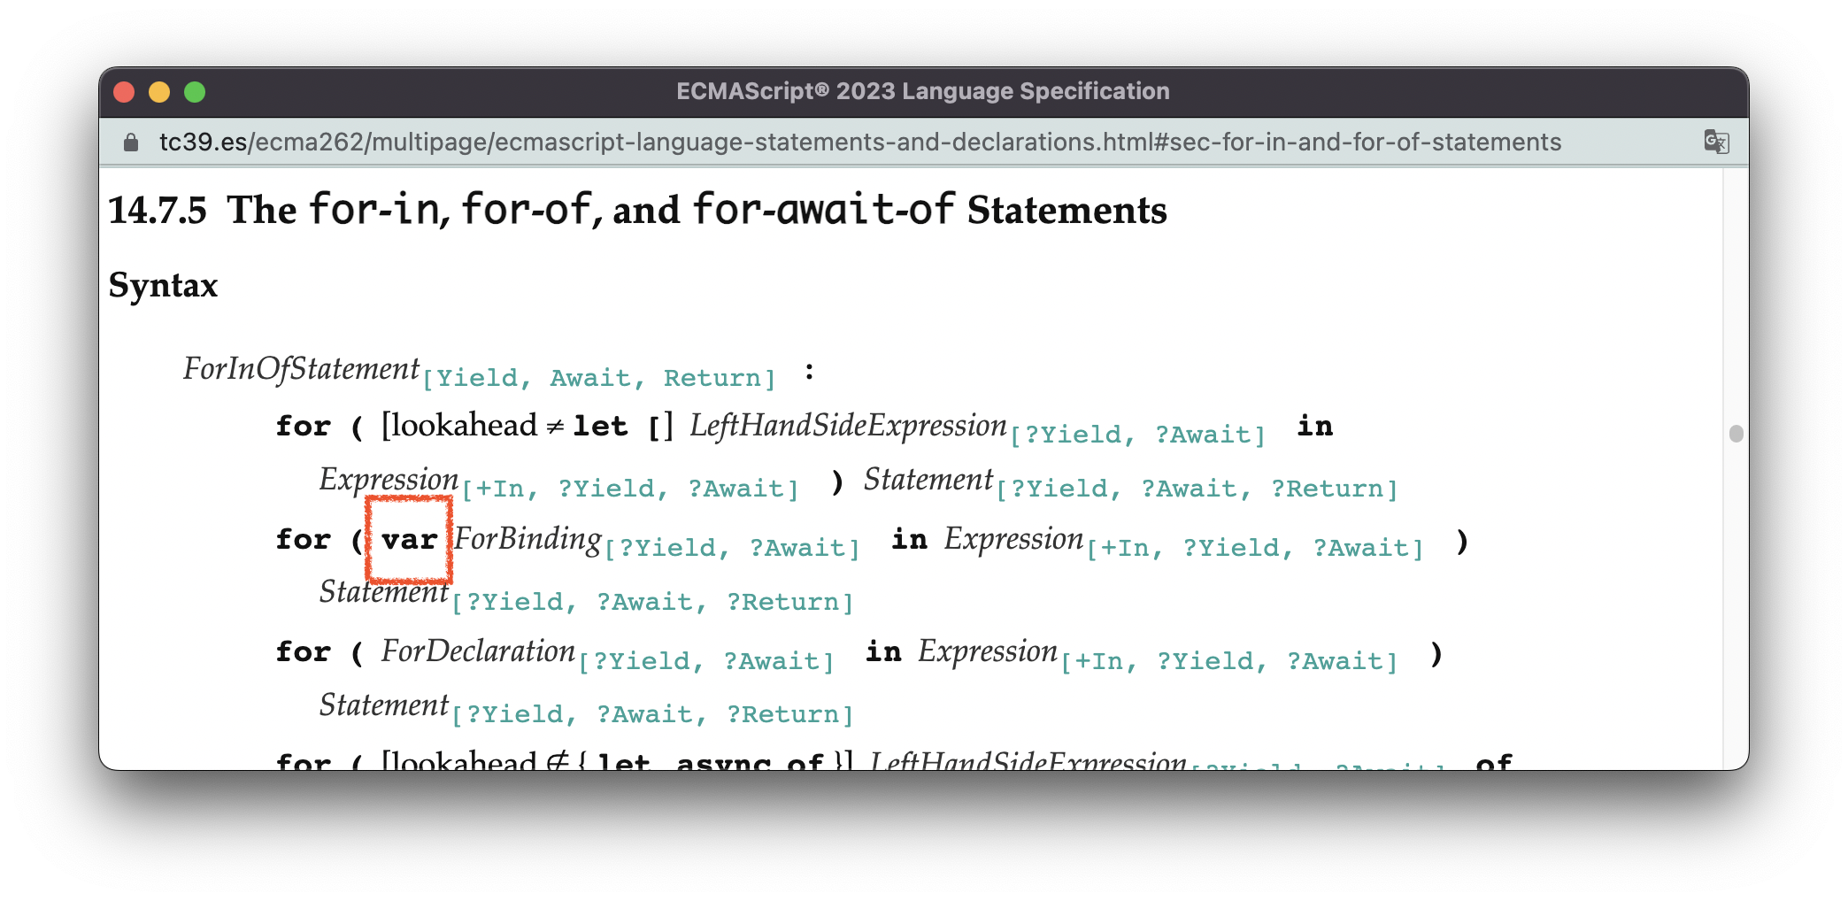Screen dimensions: 1848x901
Task: Open the Google Translate icon in address bar
Action: [1716, 142]
